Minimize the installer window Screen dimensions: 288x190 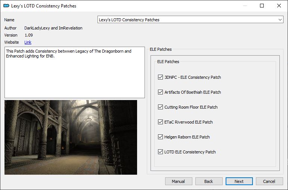pos(245,6)
